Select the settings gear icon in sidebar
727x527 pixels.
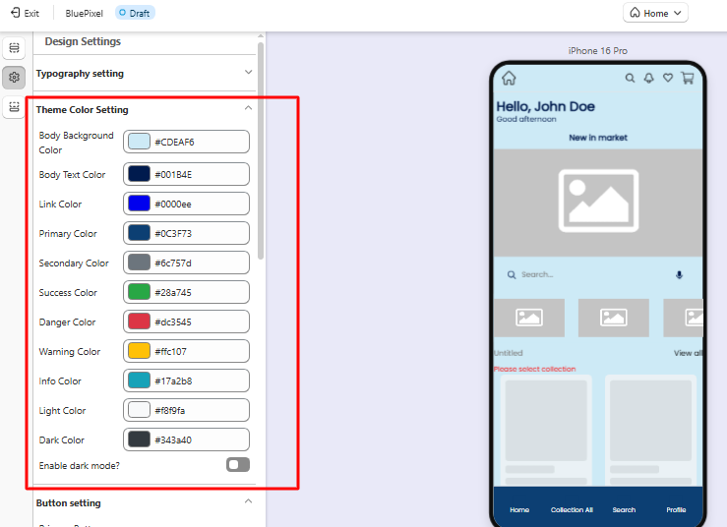pos(14,78)
